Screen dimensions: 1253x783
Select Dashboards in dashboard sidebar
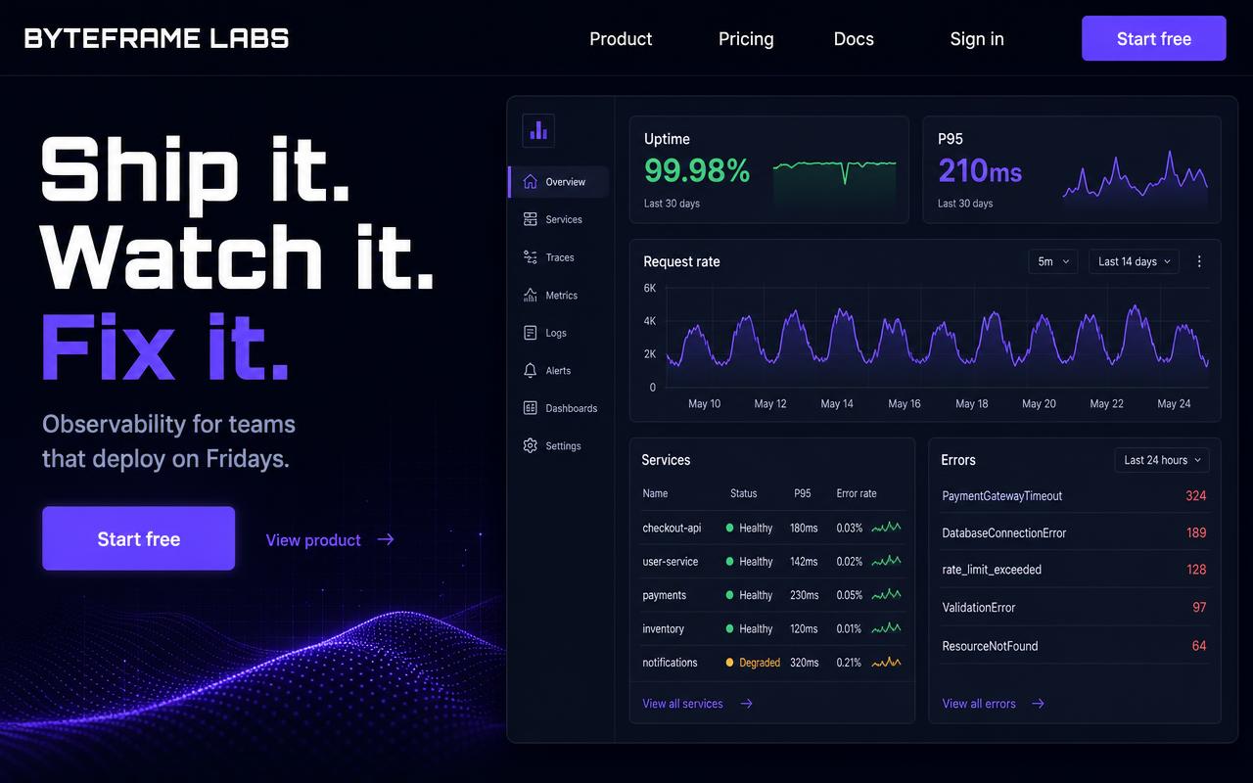pos(559,408)
